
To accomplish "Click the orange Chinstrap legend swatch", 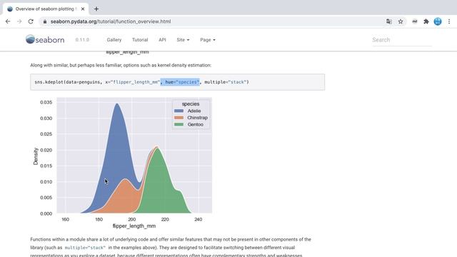I will [x=179, y=118].
